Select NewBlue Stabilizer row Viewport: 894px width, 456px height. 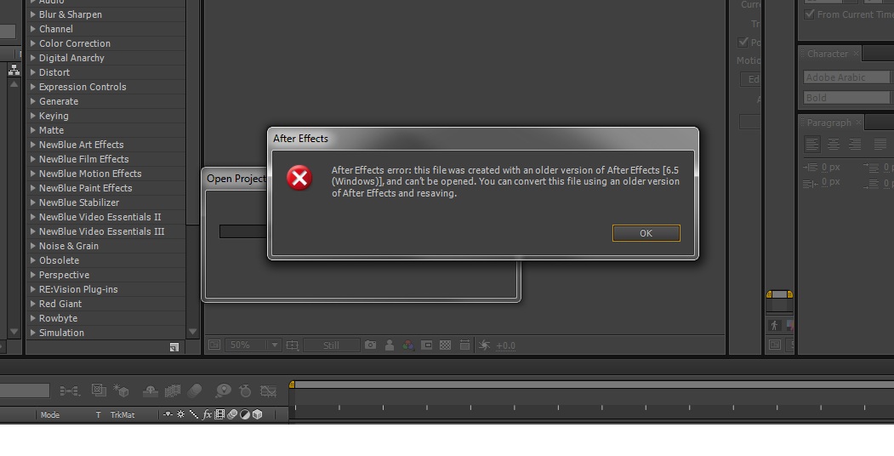pyautogui.click(x=106, y=202)
